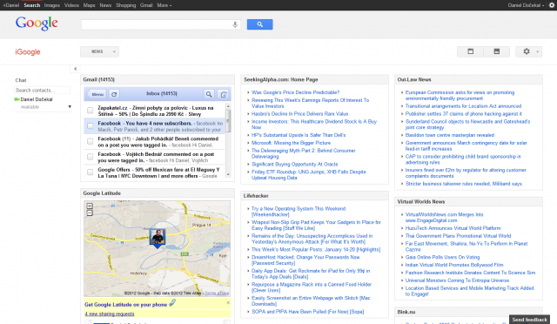Viewport: 557px width, 324px height.
Task: Refresh the Gmail gadget inbox
Action: pos(114,94)
